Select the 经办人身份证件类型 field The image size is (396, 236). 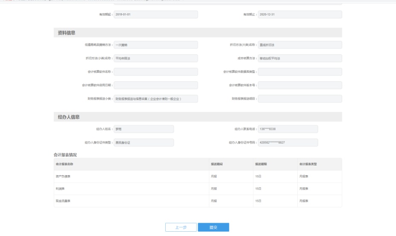point(144,142)
